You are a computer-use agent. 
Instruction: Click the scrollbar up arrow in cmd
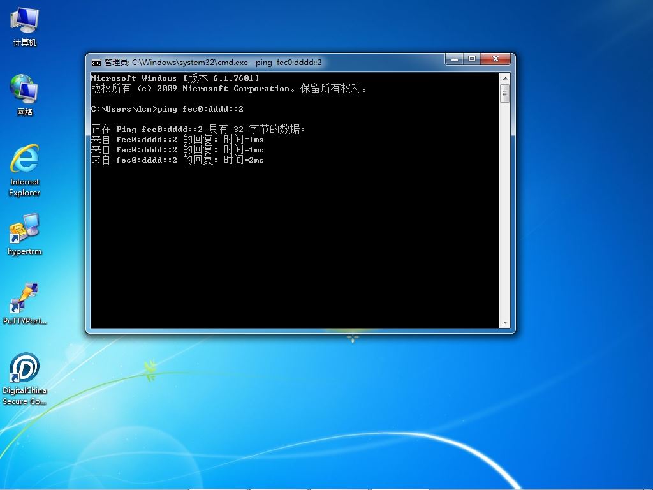(505, 78)
